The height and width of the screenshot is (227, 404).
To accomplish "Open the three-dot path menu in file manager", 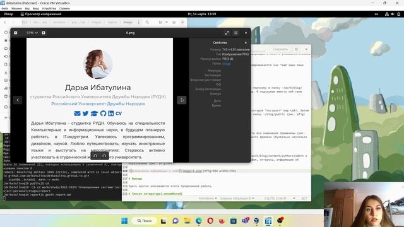I will [x=139, y=23].
